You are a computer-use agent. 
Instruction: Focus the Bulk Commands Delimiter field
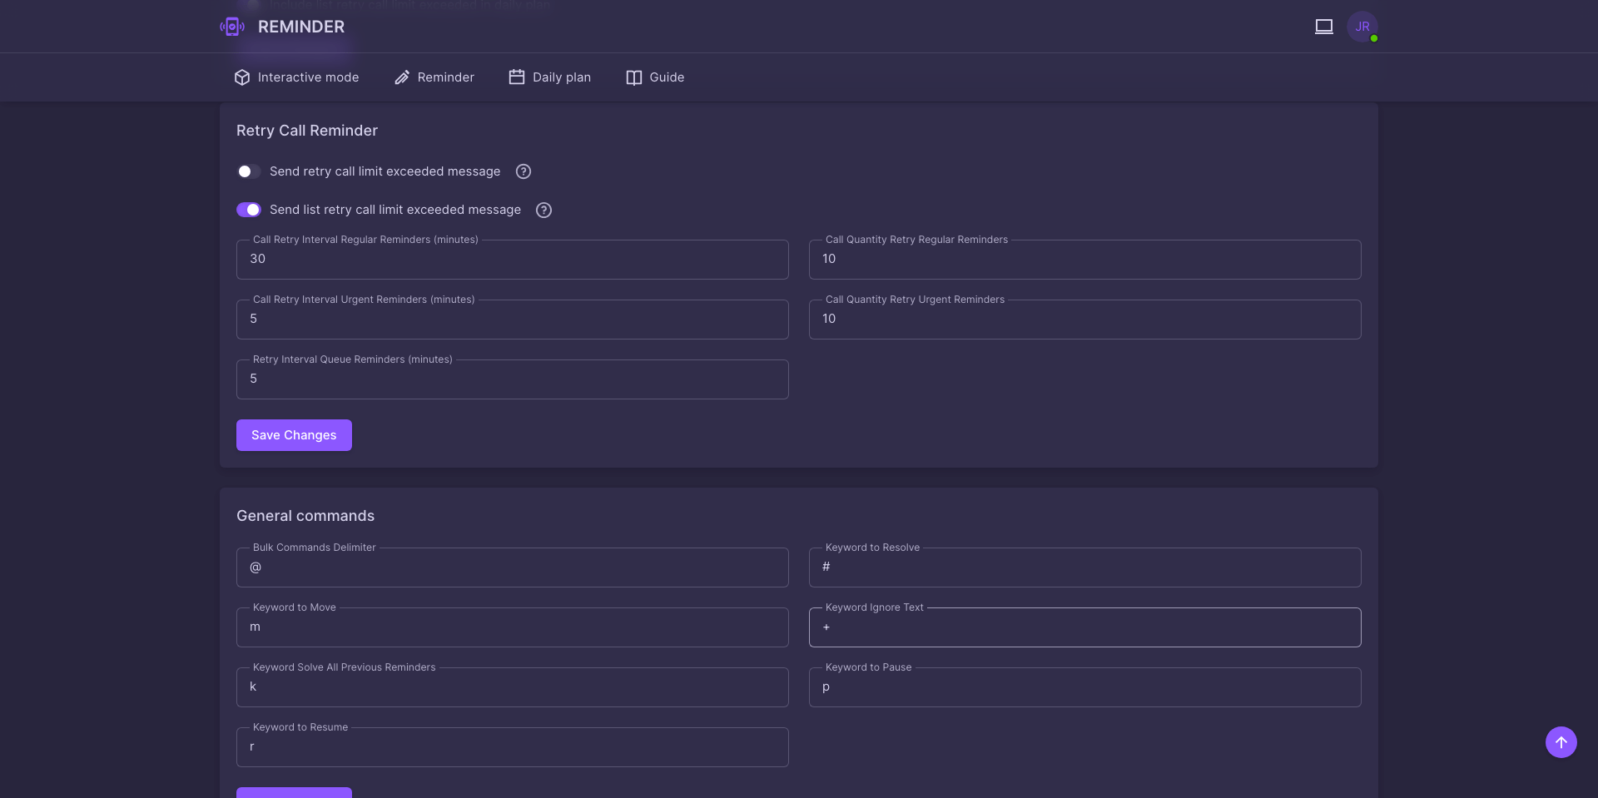pyautogui.click(x=513, y=568)
